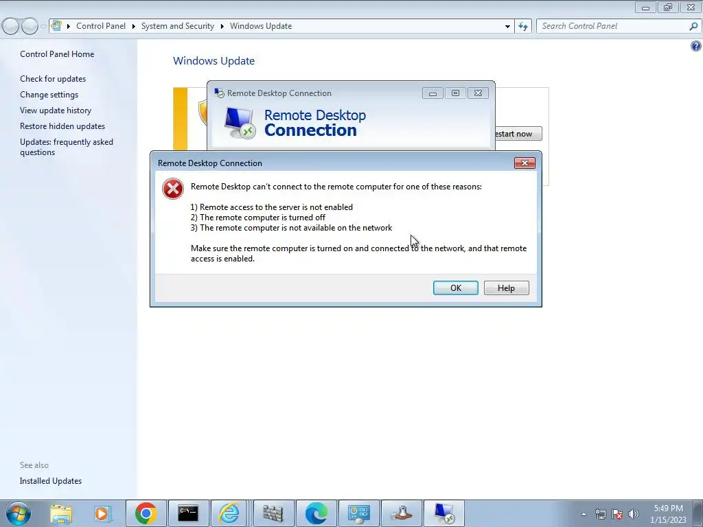Click the 'See also' label
Image resolution: width=703 pixels, height=527 pixels.
coord(34,465)
